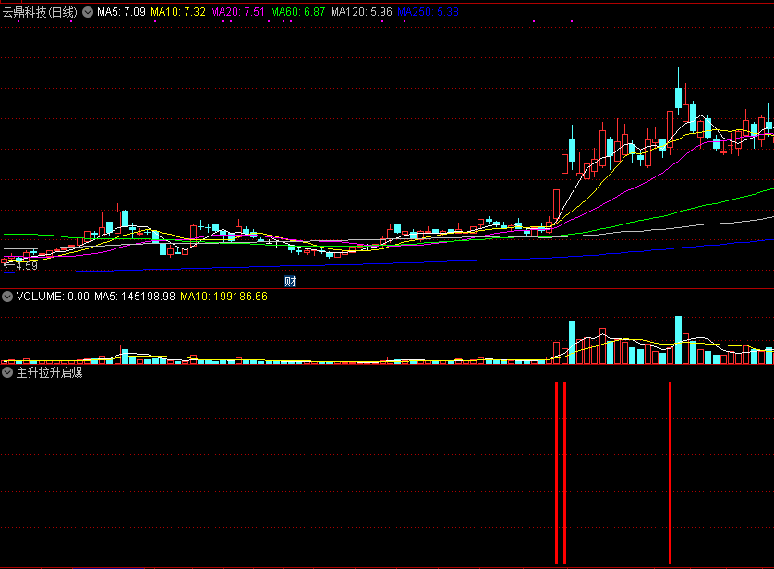Image resolution: width=774 pixels, height=569 pixels.
Task: Click the 财 financial marker icon
Action: tap(290, 282)
